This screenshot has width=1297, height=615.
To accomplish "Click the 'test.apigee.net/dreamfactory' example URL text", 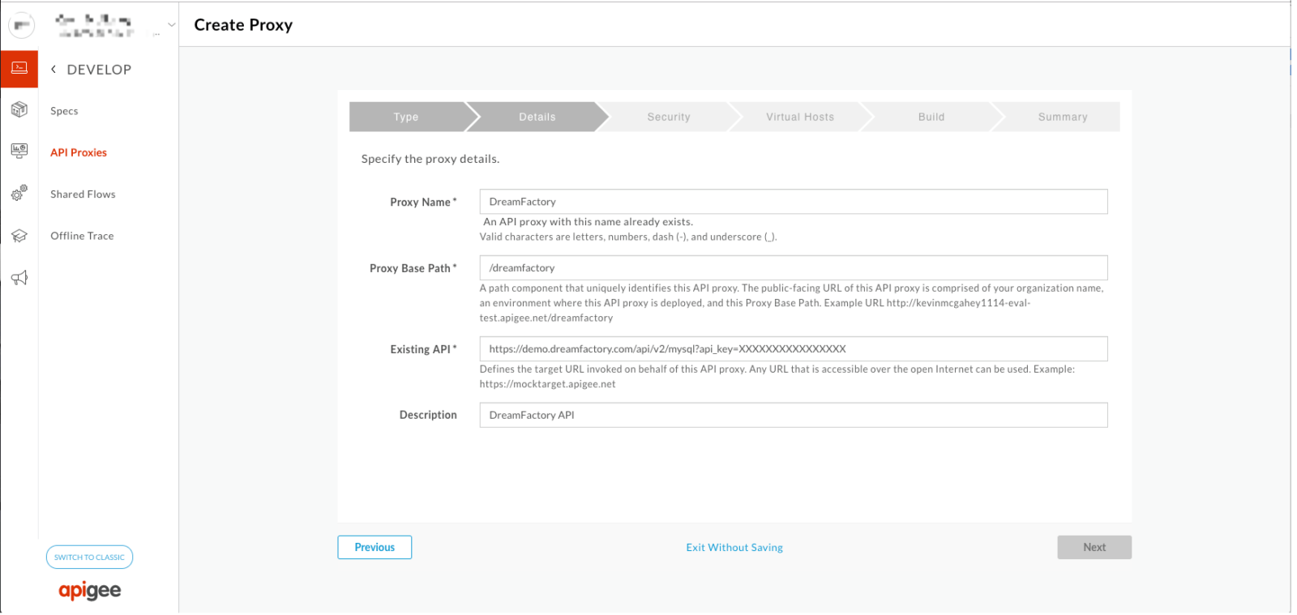I will click(546, 318).
